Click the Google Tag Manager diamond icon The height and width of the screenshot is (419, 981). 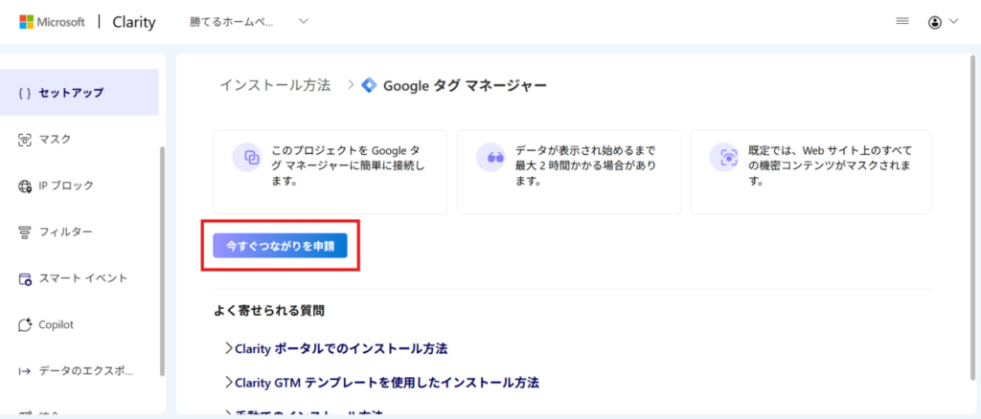tap(370, 85)
